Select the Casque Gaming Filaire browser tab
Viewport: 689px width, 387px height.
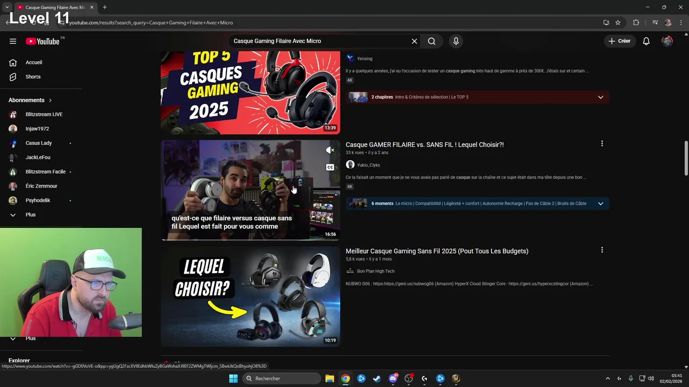coord(55,8)
